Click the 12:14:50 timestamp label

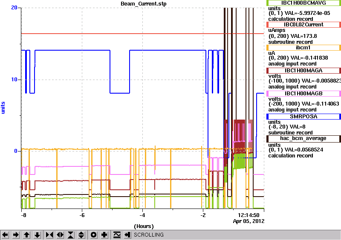[x=249, y=215]
